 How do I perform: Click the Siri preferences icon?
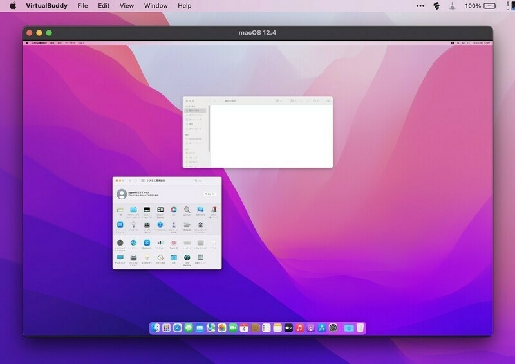[173, 210]
